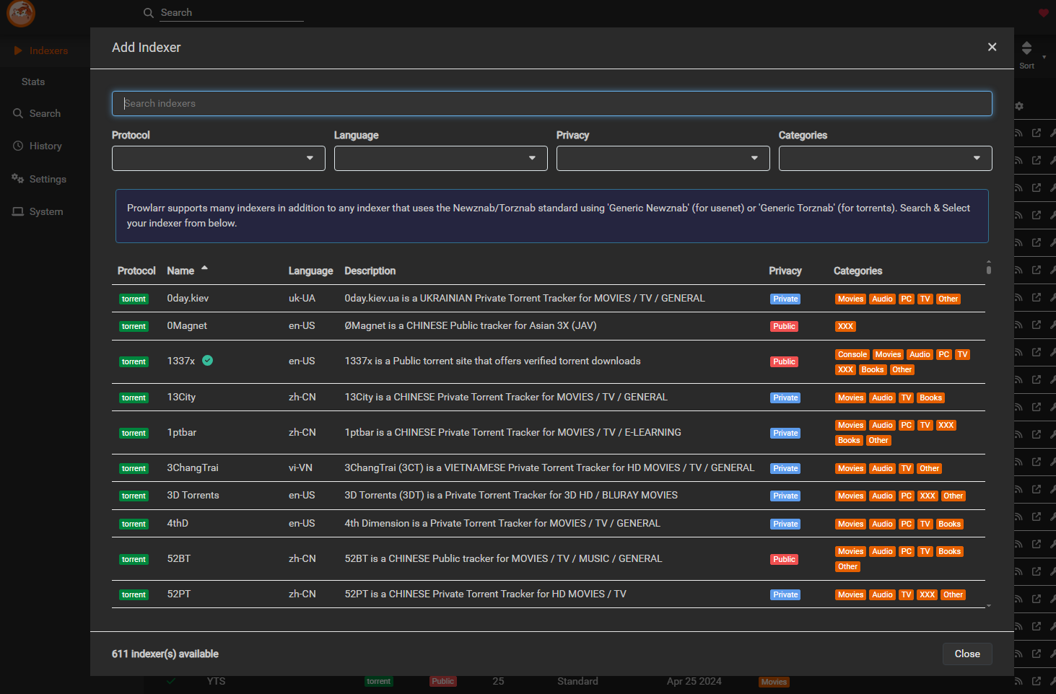Focus the Search indexers input field
The image size is (1056, 694).
[x=551, y=103]
